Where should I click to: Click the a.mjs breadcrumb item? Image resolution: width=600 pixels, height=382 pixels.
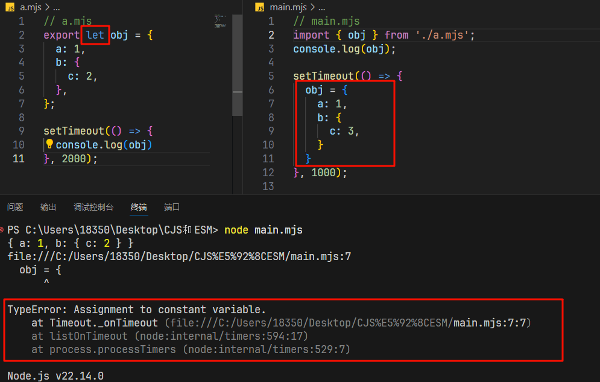(x=31, y=7)
